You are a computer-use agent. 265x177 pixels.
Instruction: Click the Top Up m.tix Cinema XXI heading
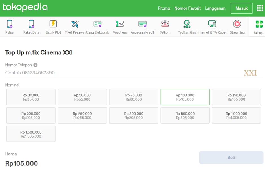(39, 52)
